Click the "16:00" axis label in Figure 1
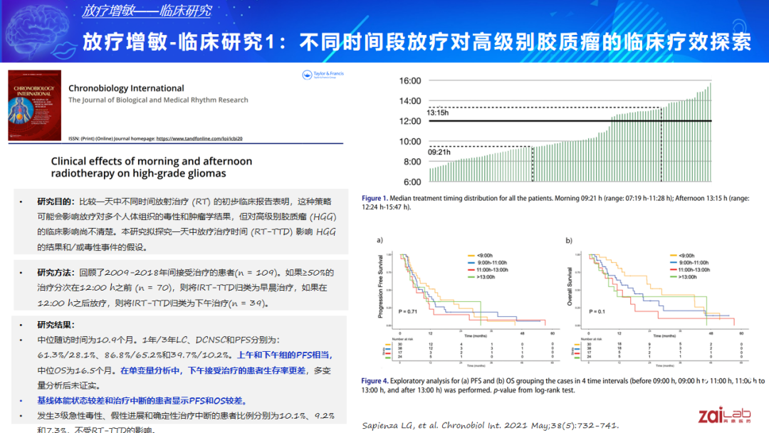769x433 pixels. click(x=410, y=81)
